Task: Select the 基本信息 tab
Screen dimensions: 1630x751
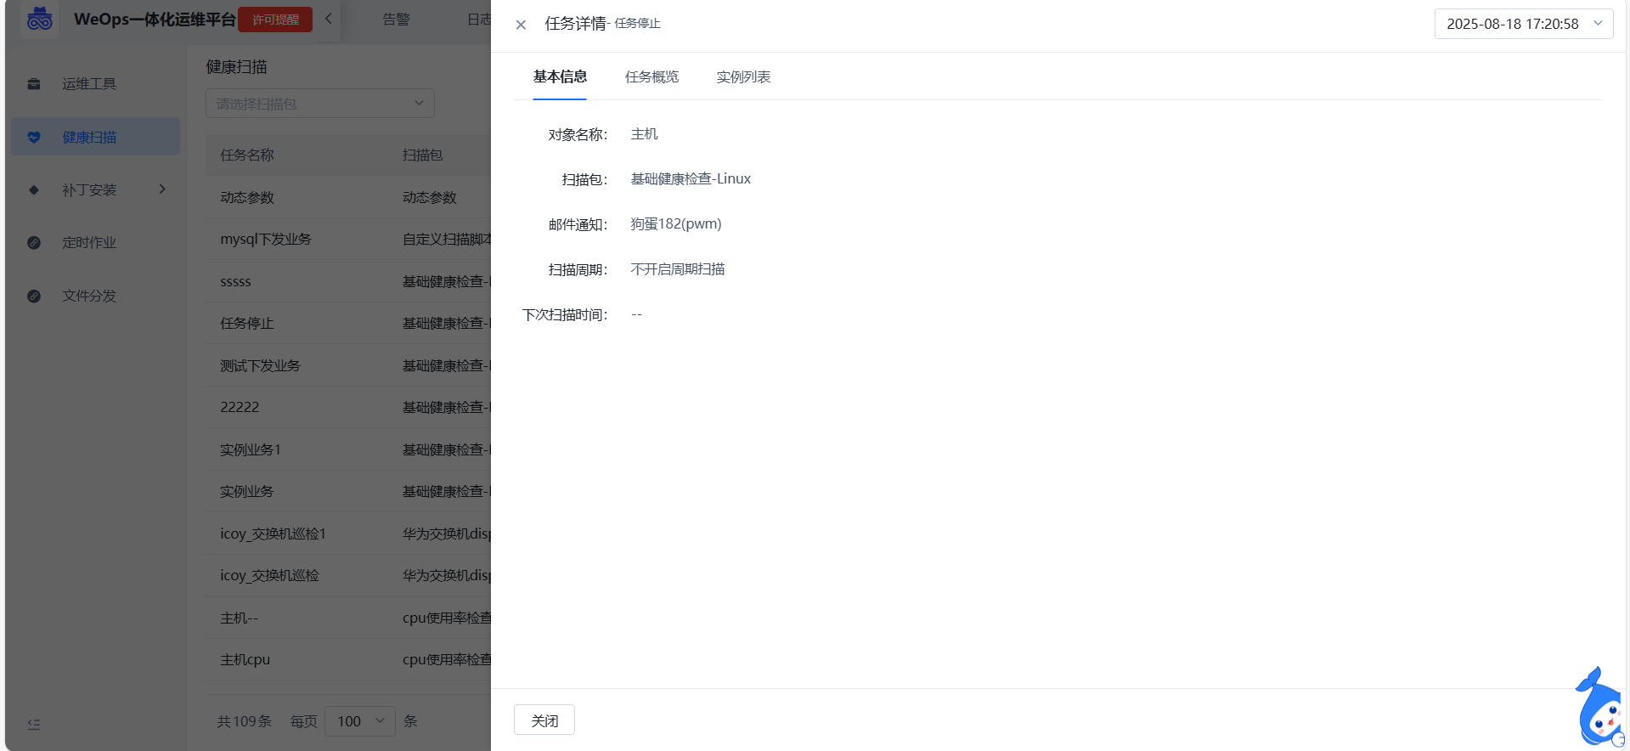Action: click(560, 77)
